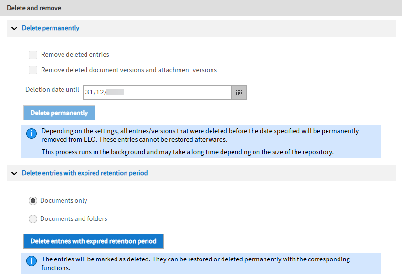Screen dimensions: 402x280
Task: Click the Delete permanently section heading text
Action: click(x=51, y=28)
